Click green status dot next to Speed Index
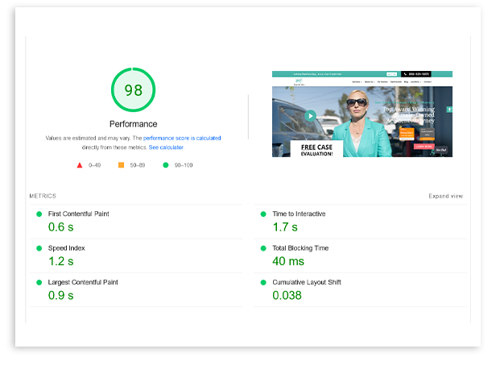Image resolution: width=496 pixels, height=378 pixels. (x=39, y=248)
